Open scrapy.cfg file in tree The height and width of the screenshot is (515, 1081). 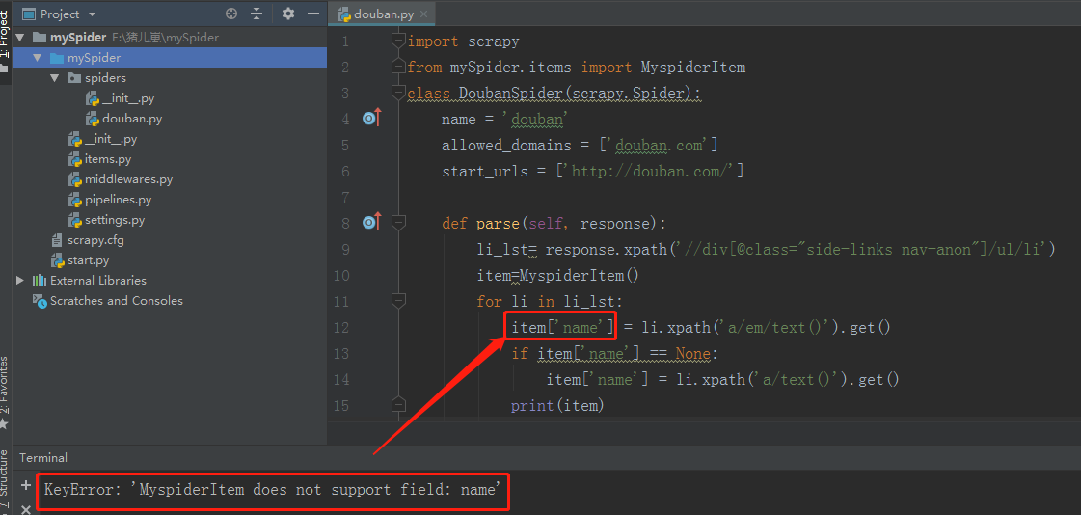tap(95, 240)
